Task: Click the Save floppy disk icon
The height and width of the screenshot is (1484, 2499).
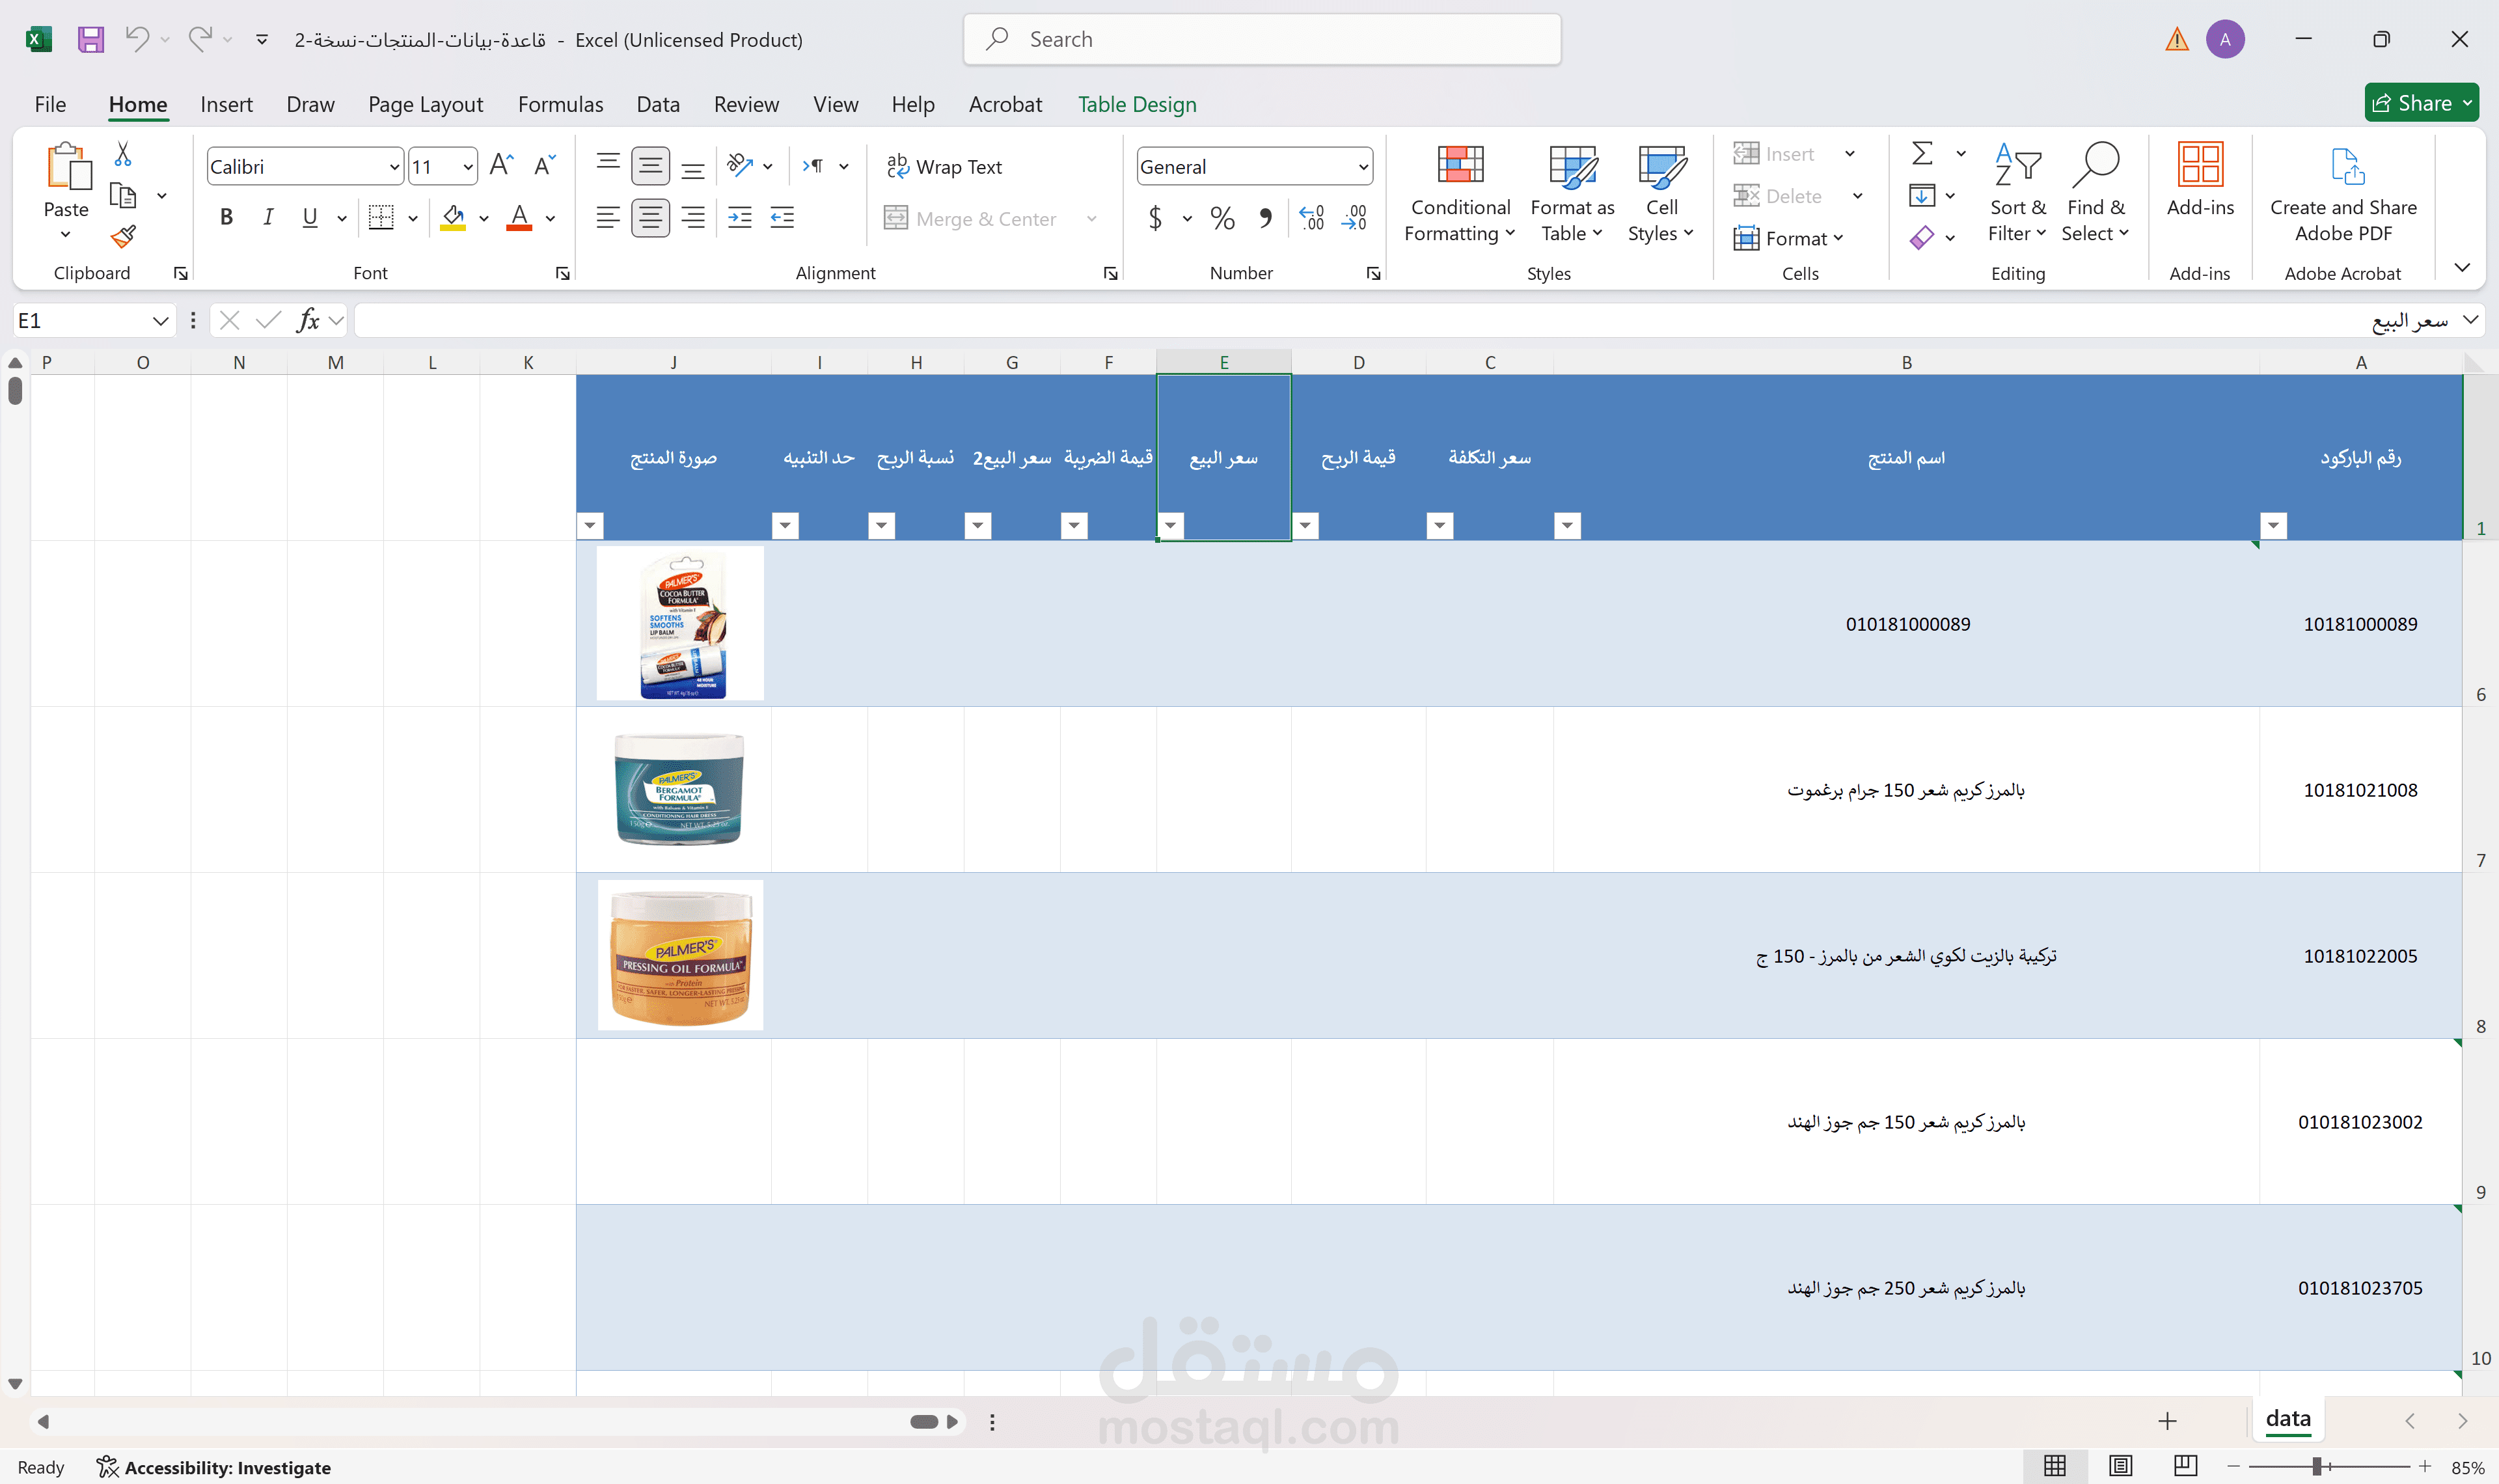Action: pos(91,40)
